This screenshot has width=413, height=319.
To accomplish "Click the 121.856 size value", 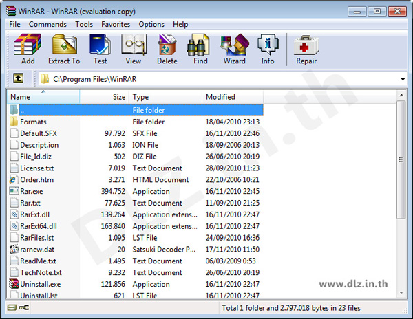I will point(113,284).
